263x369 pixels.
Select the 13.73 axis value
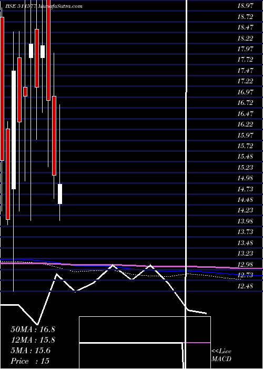click(245, 232)
